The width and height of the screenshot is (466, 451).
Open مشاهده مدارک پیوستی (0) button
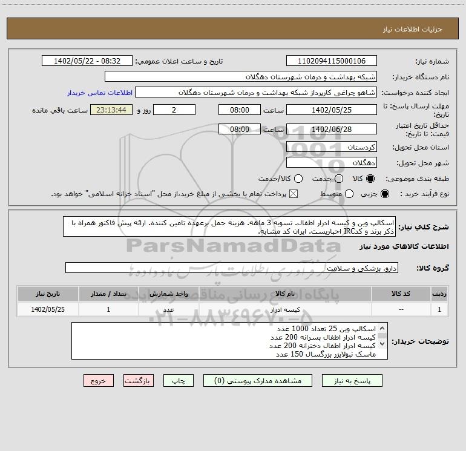pos(258,381)
